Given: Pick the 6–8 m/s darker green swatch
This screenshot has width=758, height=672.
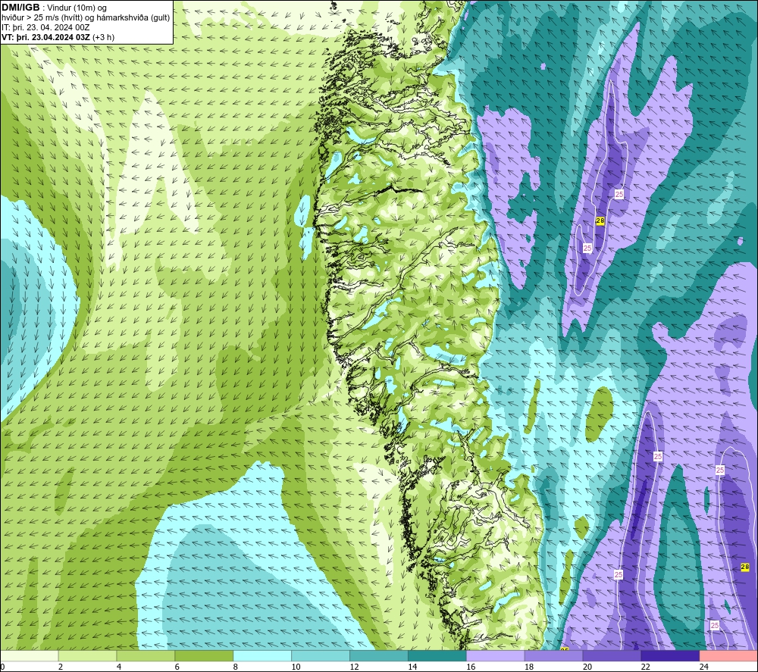Looking at the screenshot, I should pos(204,656).
